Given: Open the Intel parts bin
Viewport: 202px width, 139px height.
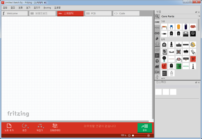Looking at the screenshot, I should click(x=157, y=50).
